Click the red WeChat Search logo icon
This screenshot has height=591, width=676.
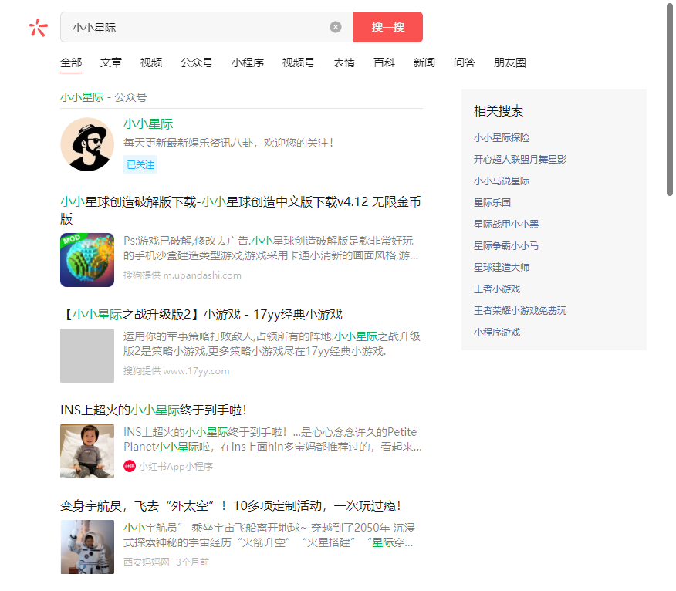pyautogui.click(x=38, y=28)
